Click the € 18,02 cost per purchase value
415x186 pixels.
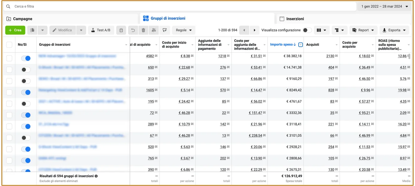coord(364,56)
